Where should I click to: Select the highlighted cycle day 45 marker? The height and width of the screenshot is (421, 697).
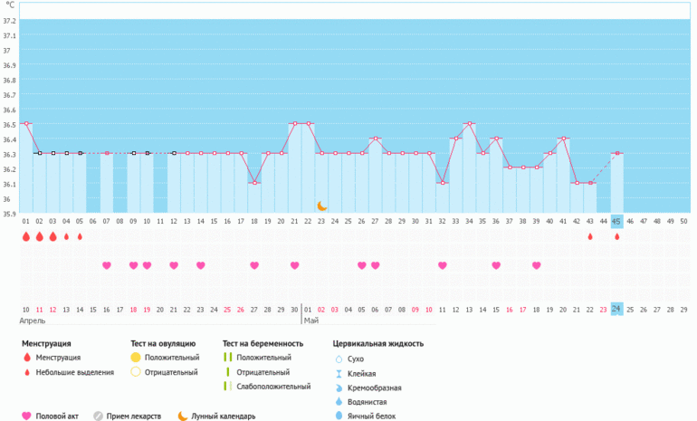click(616, 220)
